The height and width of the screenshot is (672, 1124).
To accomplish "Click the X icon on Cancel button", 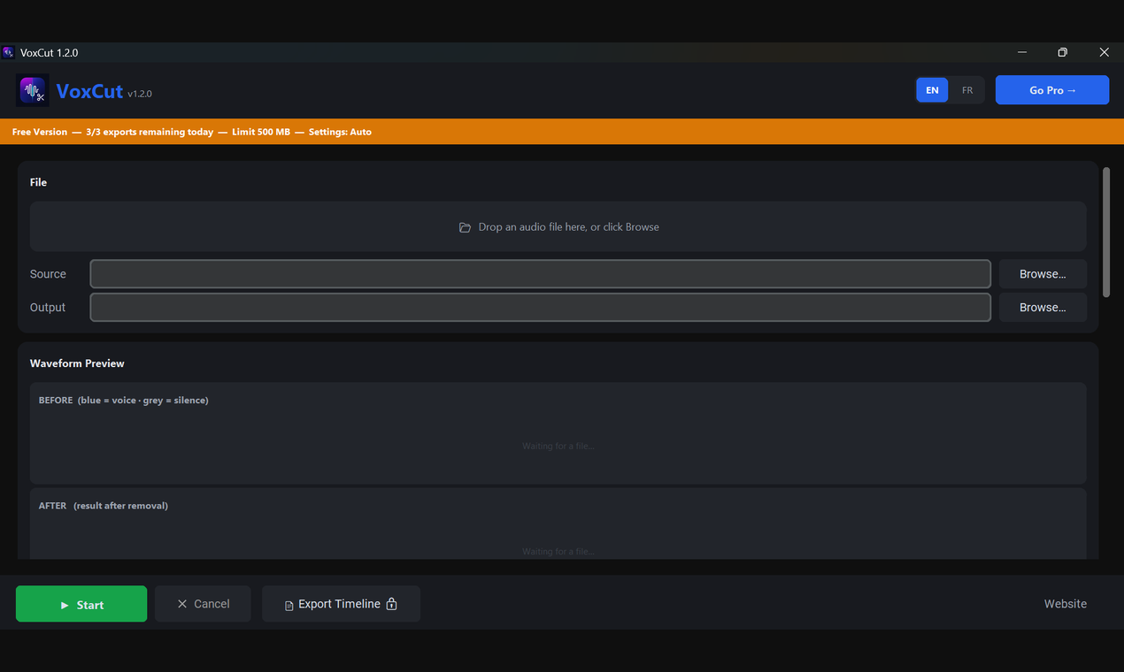I will [x=182, y=604].
